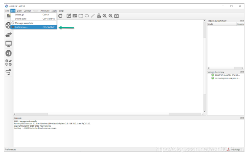Select the draw line tool
Screen dimensions: 247x156
click(93, 16)
